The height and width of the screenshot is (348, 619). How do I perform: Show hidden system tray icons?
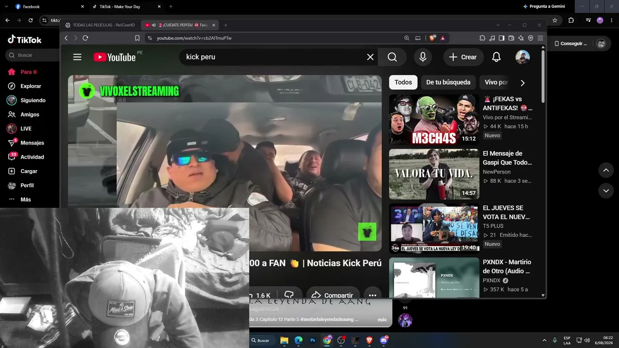pos(545,340)
